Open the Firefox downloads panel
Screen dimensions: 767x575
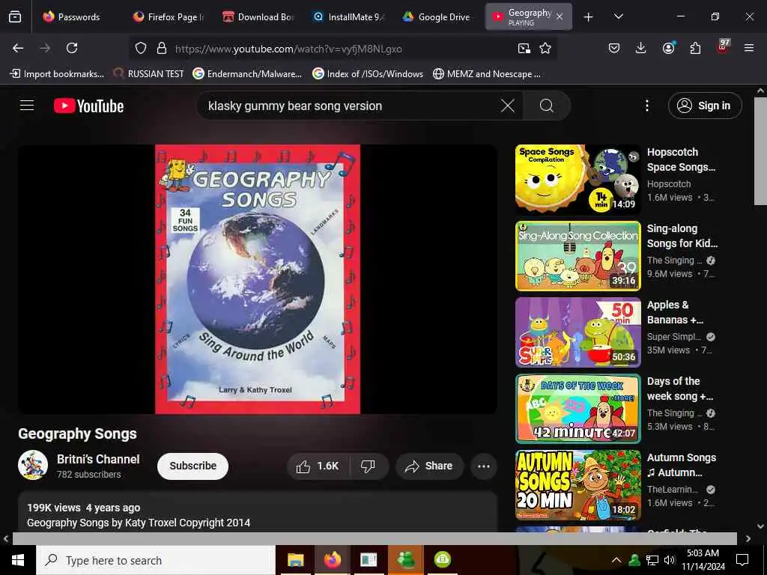click(641, 48)
